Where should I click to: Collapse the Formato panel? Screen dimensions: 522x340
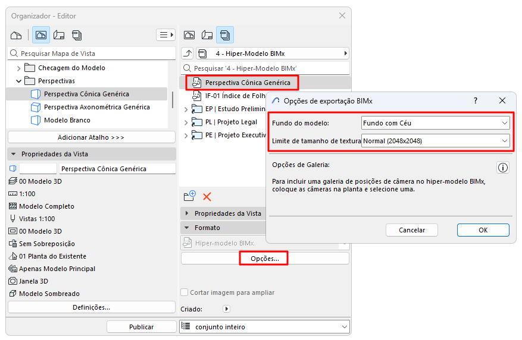[x=187, y=228]
